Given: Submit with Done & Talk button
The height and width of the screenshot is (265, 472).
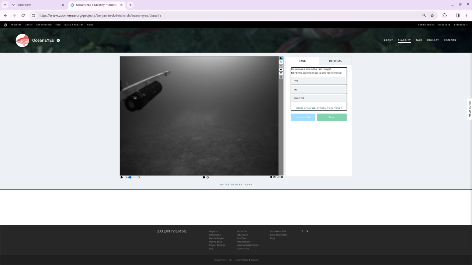Looking at the screenshot, I should pyautogui.click(x=303, y=117).
